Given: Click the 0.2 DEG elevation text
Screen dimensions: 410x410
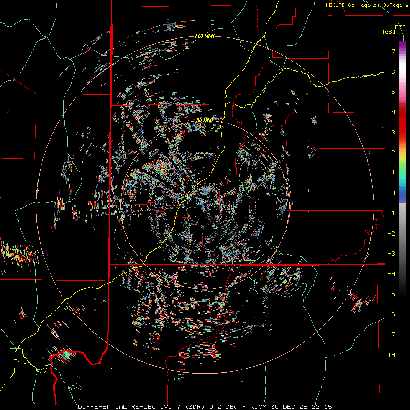Looking at the screenshot, I should [224, 407].
